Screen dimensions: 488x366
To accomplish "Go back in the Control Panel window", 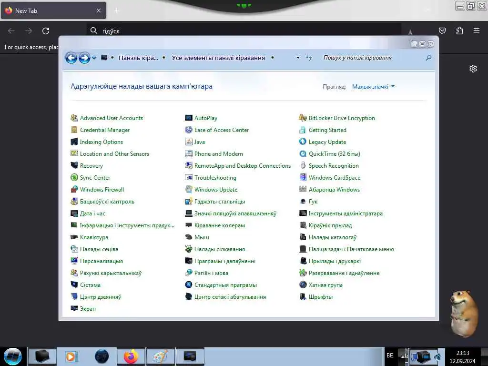I will click(71, 58).
